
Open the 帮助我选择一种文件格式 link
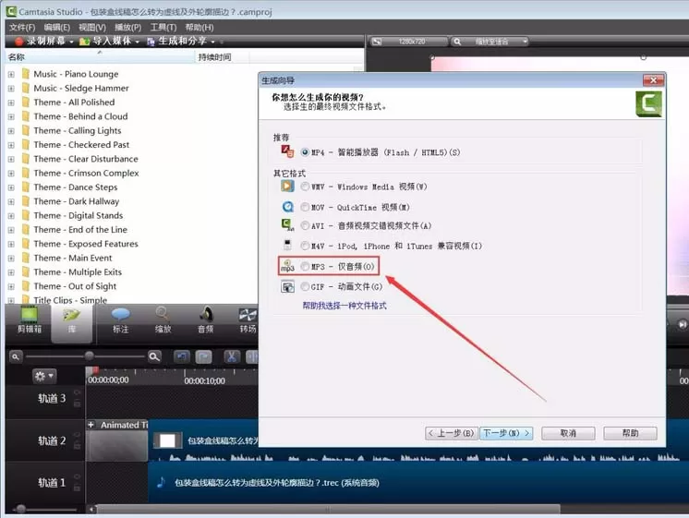pos(344,306)
